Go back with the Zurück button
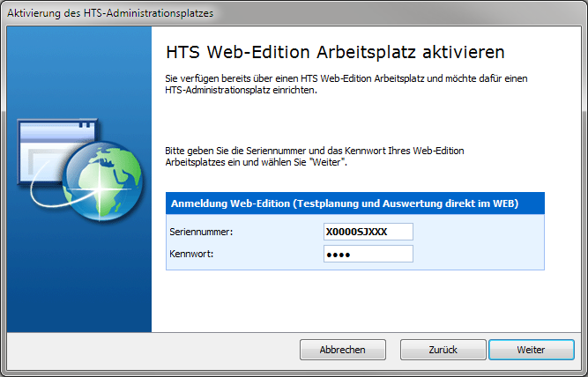This screenshot has width=588, height=377. (x=443, y=350)
